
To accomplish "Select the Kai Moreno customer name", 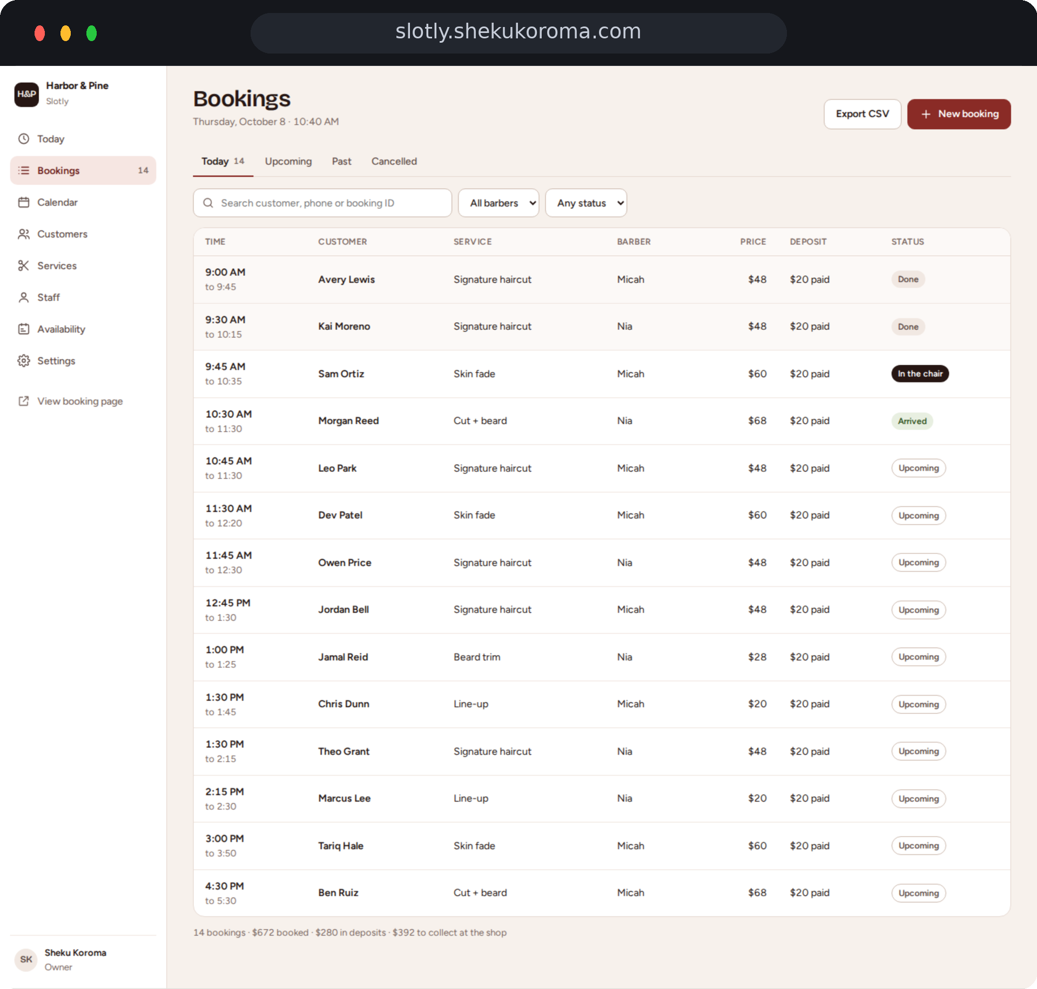I will 344,326.
